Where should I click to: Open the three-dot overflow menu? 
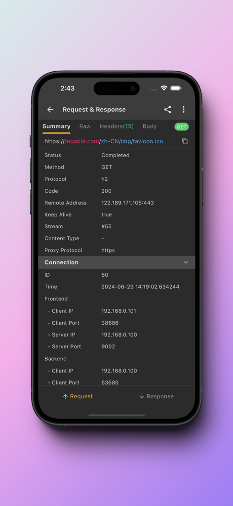[x=183, y=109]
